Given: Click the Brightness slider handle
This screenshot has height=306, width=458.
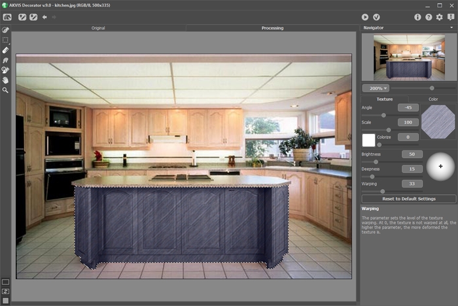Looking at the screenshot, I should pos(376,161).
